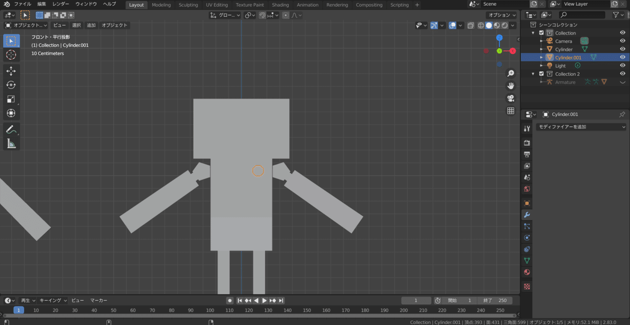Hide the Cylinder object in outliner
Screen dimensions: 630x325
(x=623, y=49)
